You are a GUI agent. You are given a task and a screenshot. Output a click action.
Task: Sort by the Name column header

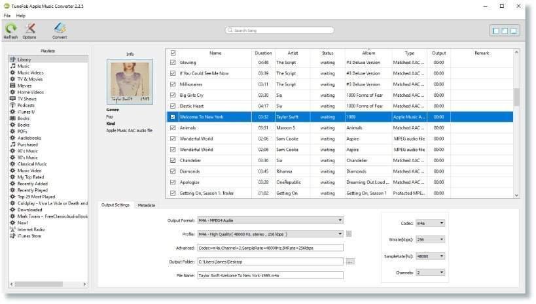coord(215,53)
